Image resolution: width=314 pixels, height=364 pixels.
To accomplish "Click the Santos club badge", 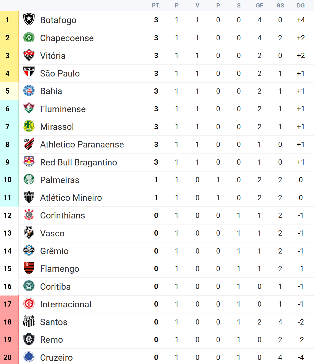I will point(29,322).
